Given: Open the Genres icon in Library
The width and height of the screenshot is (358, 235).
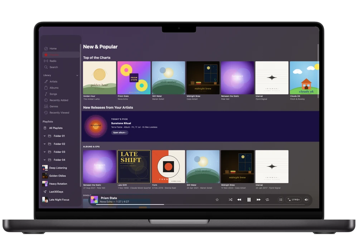Looking at the screenshot, I should [x=46, y=106].
